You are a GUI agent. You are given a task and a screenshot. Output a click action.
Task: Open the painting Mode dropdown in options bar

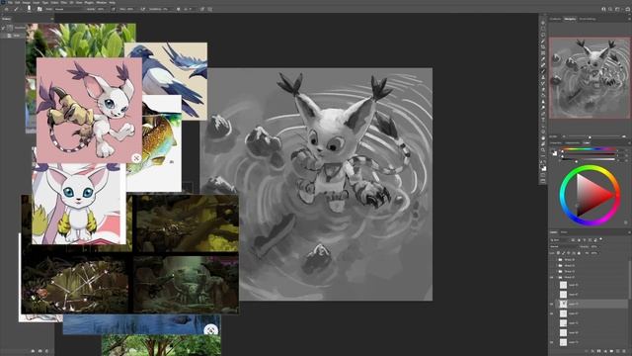coord(68,9)
